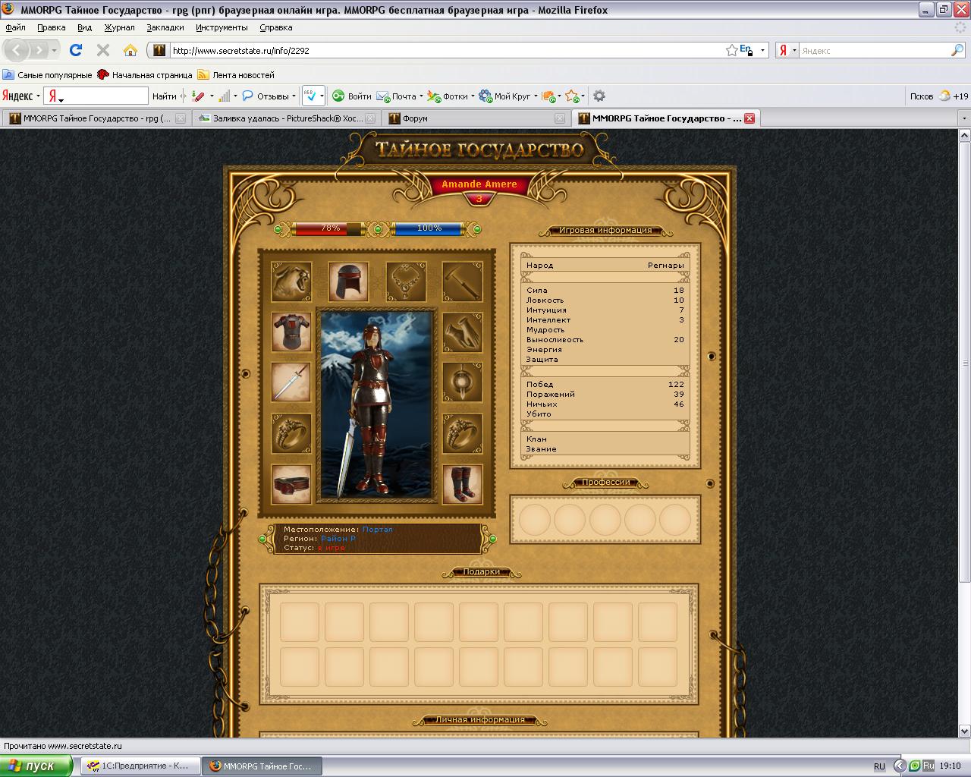Screen dimensions: 971x777
Task: Open the Начальная страница bookmark
Action: click(144, 75)
